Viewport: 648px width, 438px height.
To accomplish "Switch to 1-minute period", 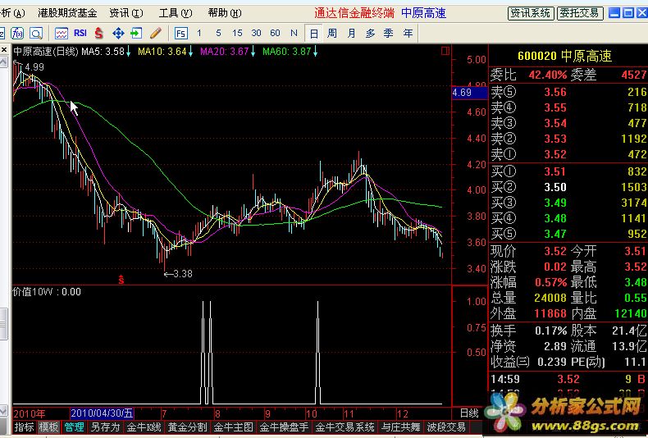I will point(199,33).
